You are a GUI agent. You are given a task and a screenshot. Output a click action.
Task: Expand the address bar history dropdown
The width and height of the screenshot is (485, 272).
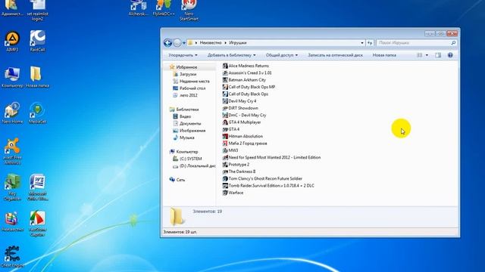pyautogui.click(x=362, y=43)
